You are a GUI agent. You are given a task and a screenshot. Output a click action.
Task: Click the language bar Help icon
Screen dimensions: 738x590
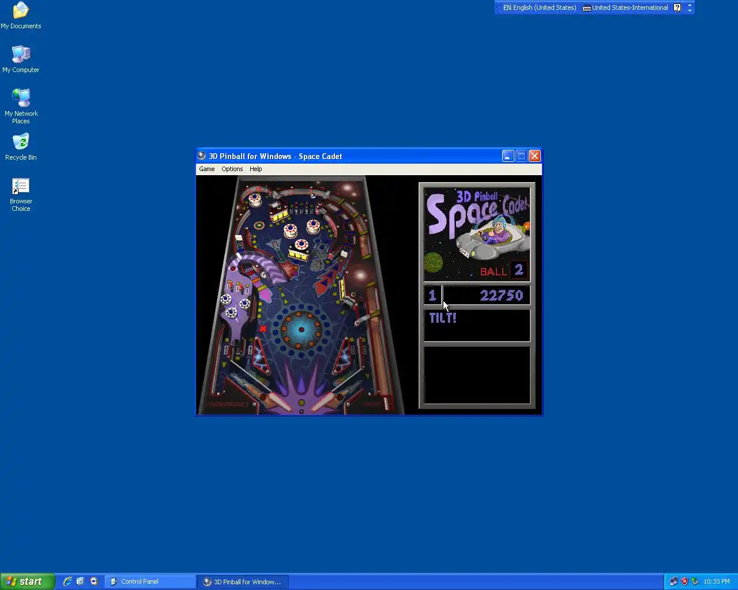pyautogui.click(x=677, y=7)
